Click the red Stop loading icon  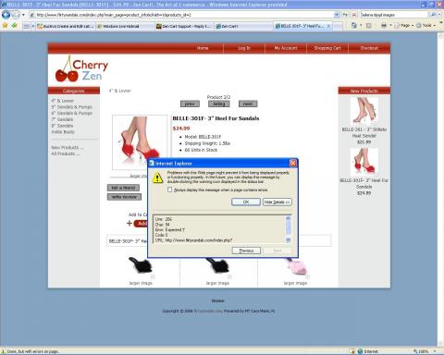pyautogui.click(x=354, y=15)
